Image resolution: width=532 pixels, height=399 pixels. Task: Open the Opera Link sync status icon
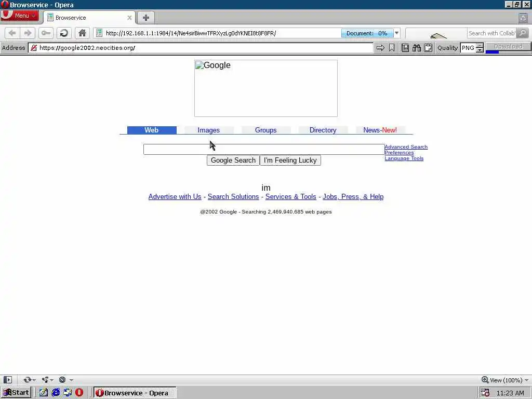coord(29,380)
